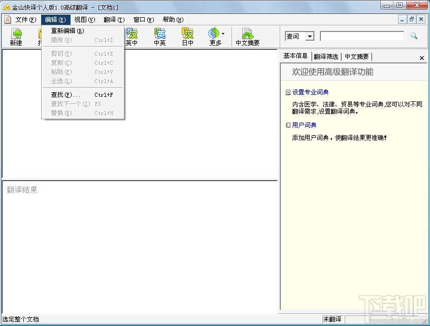Click the English-to-Chinese (英中) translate icon
This screenshot has width=430, height=326.
tap(131, 37)
